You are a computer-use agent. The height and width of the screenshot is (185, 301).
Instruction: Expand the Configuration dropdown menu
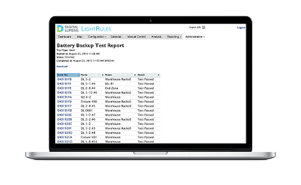tap(97, 37)
